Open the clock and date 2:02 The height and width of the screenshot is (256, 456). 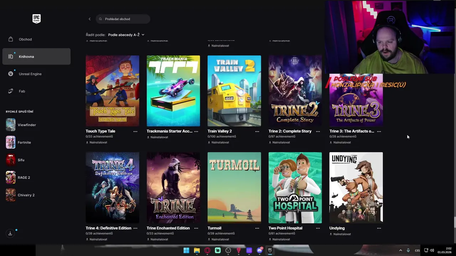(x=444, y=250)
